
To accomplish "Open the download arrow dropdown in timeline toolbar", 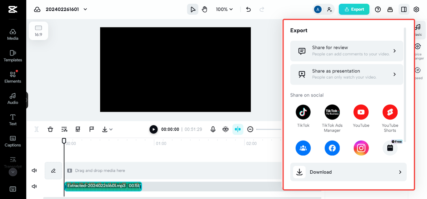I will tap(107, 129).
